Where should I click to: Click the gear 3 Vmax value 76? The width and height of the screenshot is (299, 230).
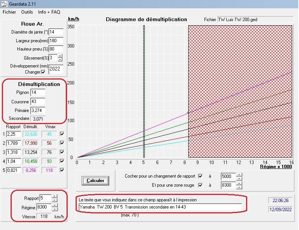(x=49, y=152)
